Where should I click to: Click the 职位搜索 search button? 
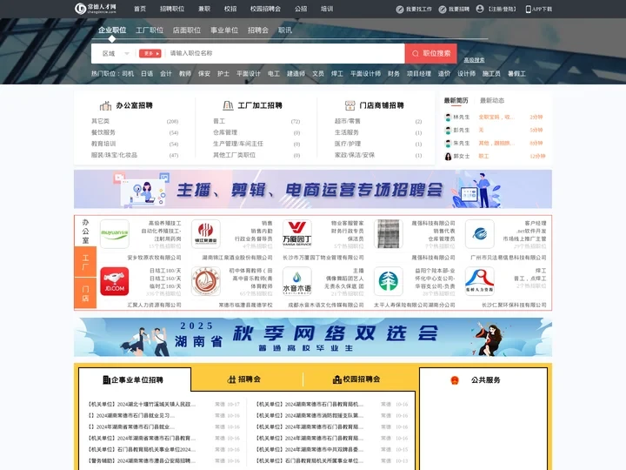[430, 54]
